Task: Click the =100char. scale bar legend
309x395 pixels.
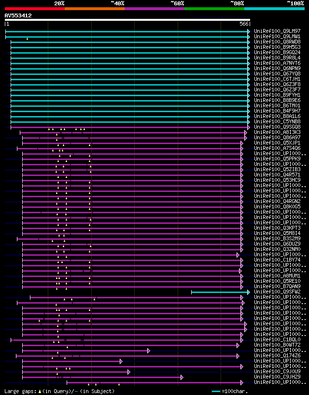Action: pos(230,392)
